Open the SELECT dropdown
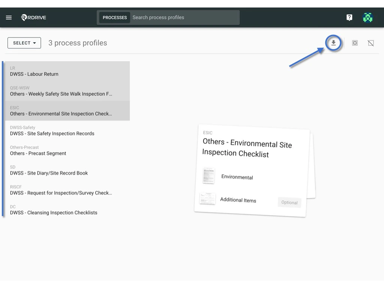 pos(24,43)
